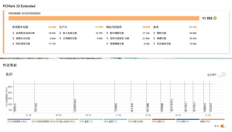Screen dimensions: 232x132
Task: Toggle the dark blue CPU load (%) legend
Action: coord(188,121)
